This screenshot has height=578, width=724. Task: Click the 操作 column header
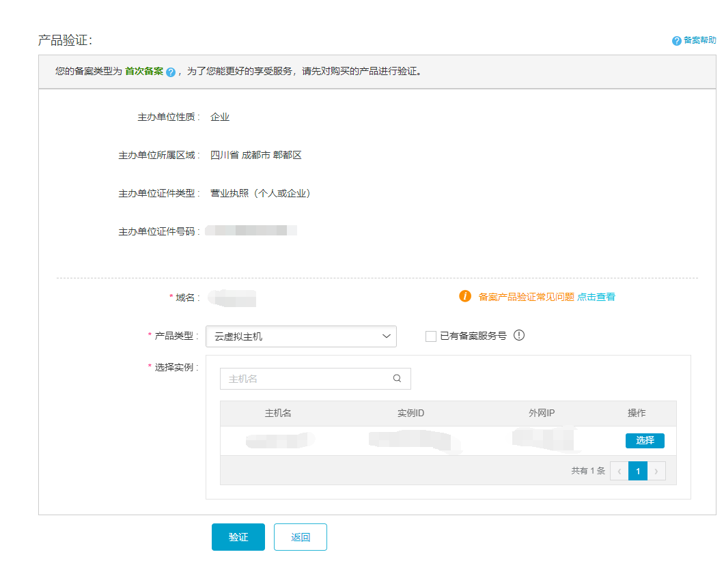(637, 414)
